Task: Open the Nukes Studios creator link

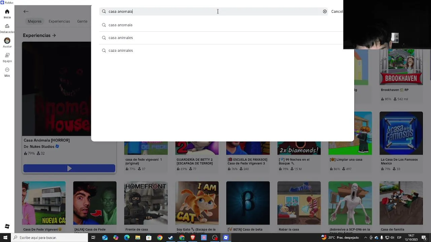Action: coord(42,147)
